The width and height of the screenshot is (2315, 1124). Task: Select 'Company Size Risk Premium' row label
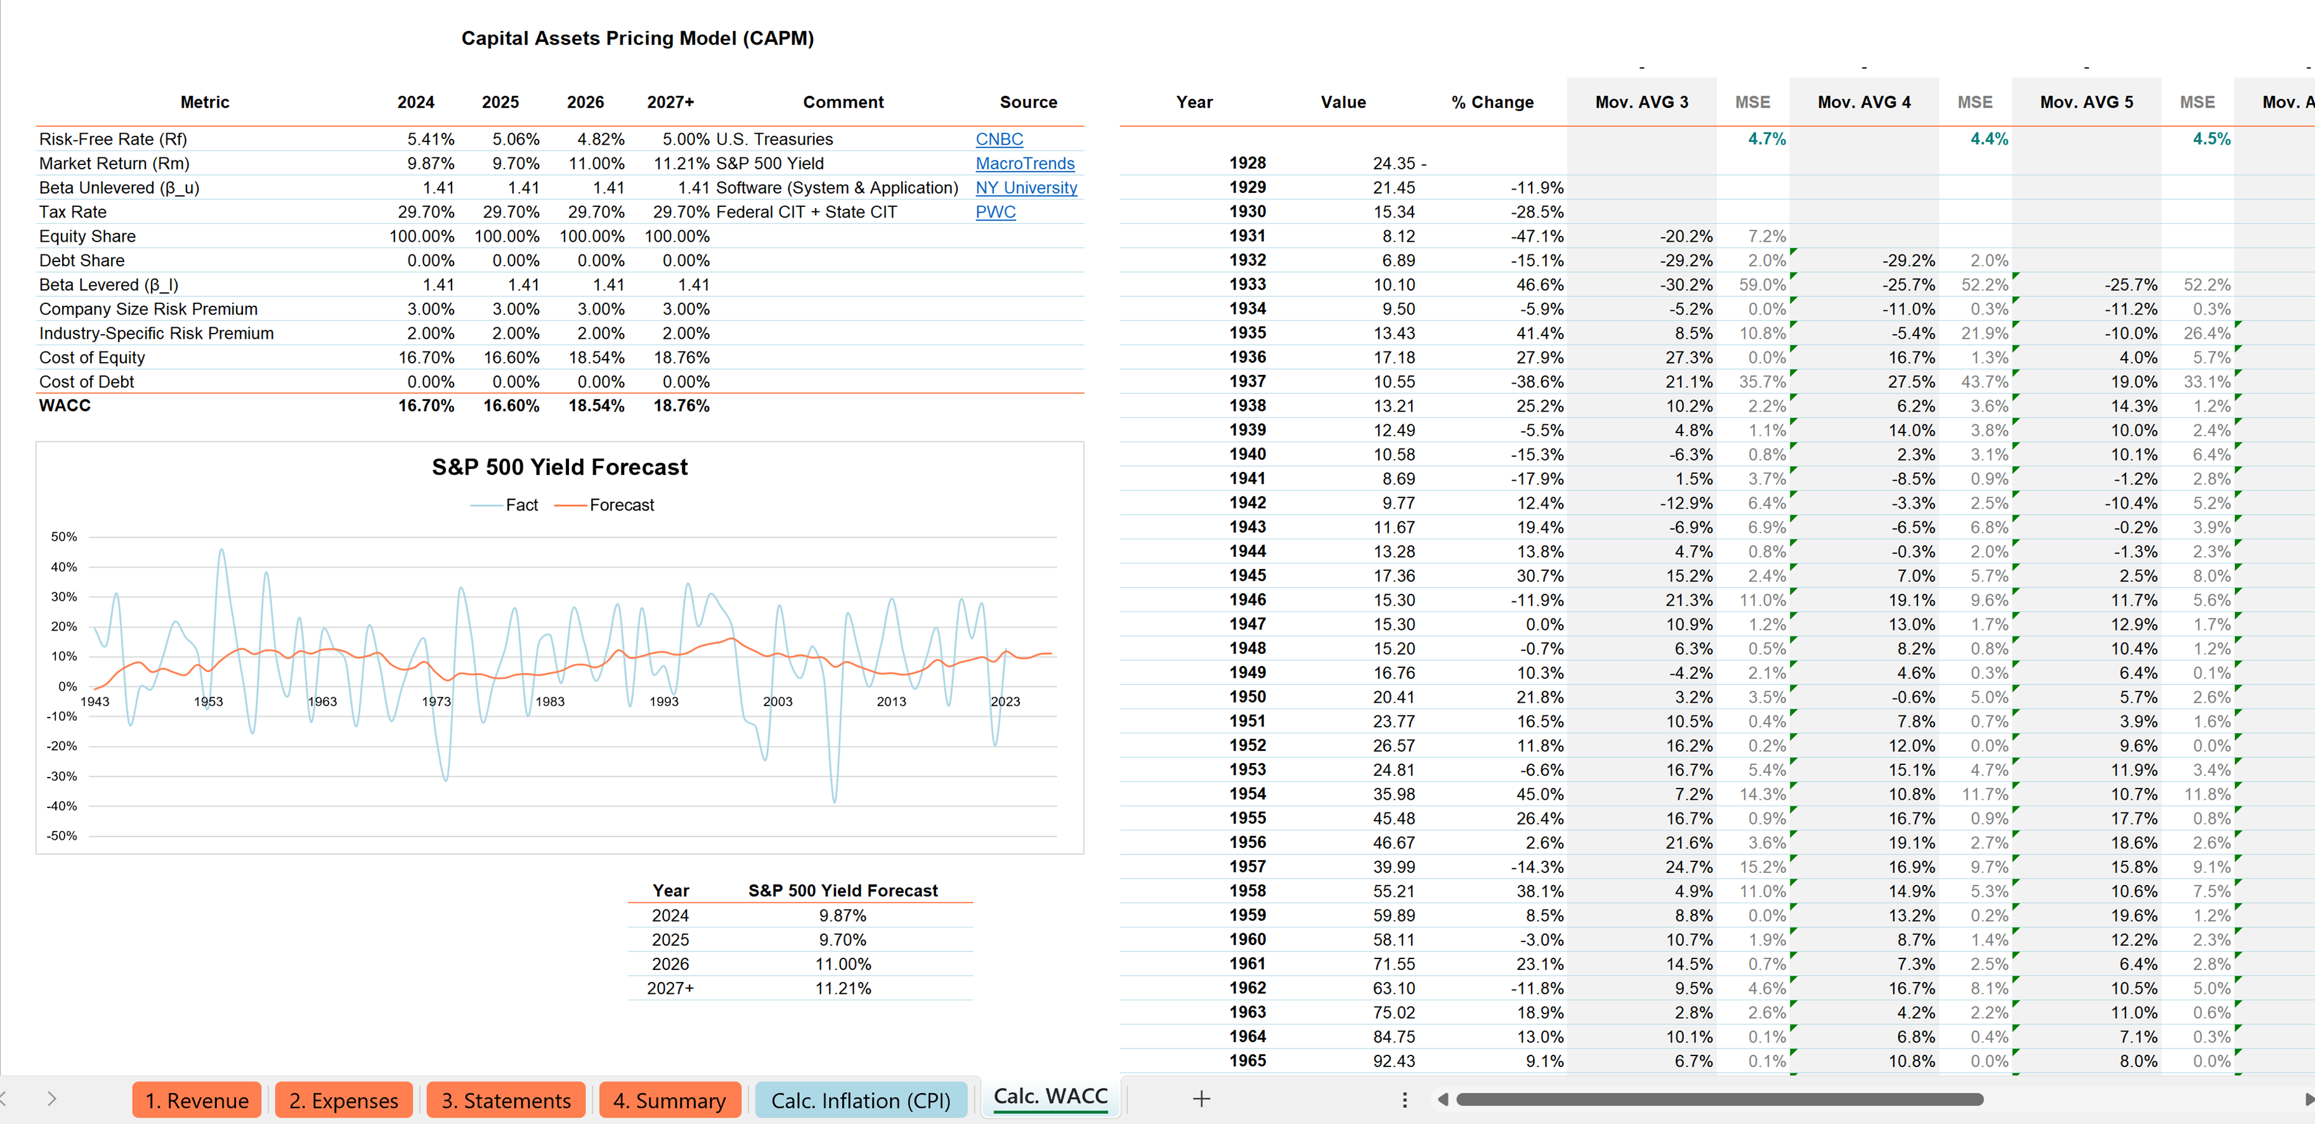148,309
